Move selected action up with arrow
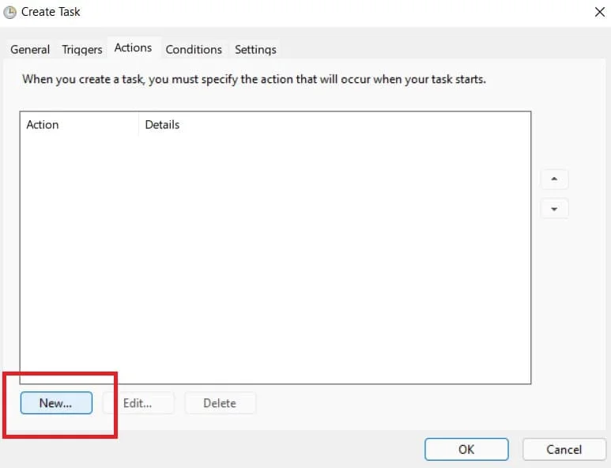 [554, 179]
